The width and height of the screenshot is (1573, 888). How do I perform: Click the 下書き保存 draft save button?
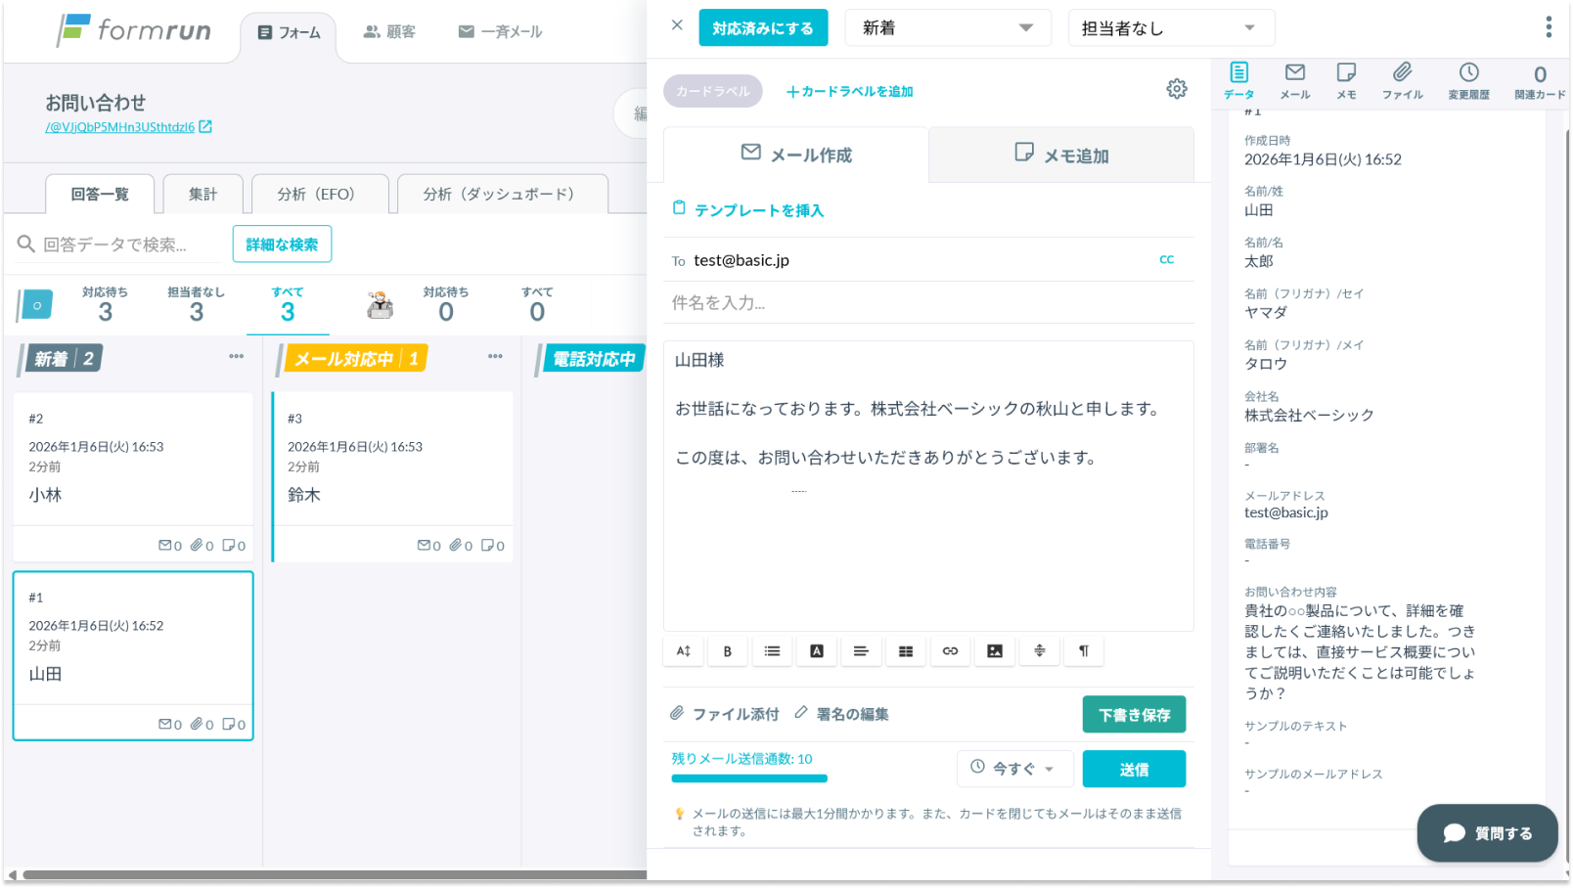[1134, 715]
